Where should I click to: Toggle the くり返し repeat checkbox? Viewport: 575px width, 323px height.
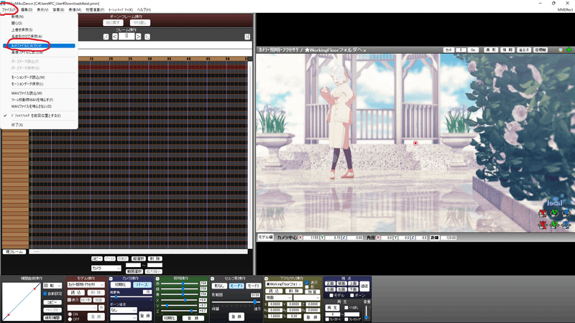[x=346, y=308]
